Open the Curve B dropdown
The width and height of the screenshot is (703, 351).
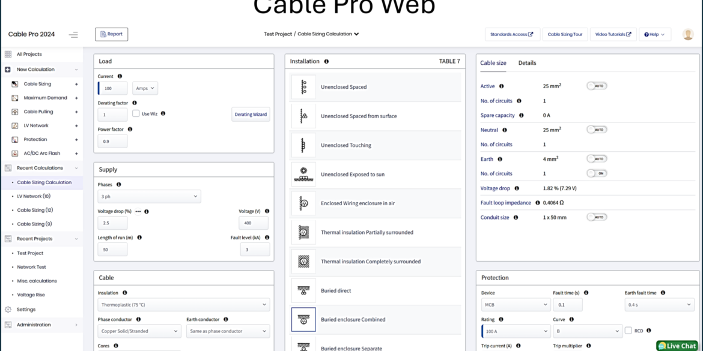[x=588, y=331]
